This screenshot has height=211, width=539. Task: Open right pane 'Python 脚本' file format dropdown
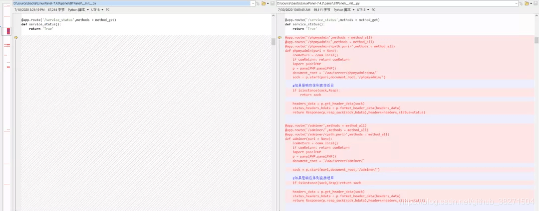(344, 10)
